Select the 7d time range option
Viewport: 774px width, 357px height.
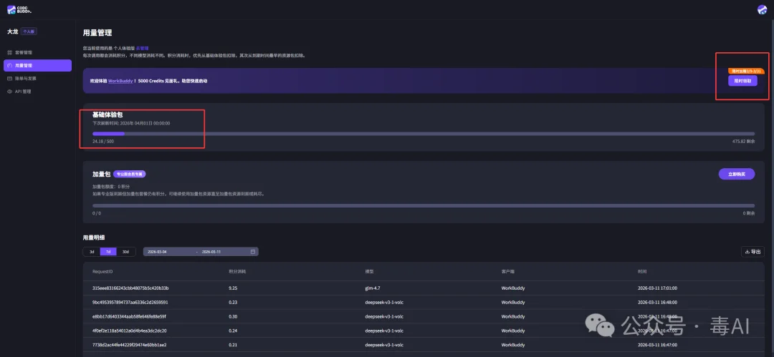pyautogui.click(x=108, y=252)
